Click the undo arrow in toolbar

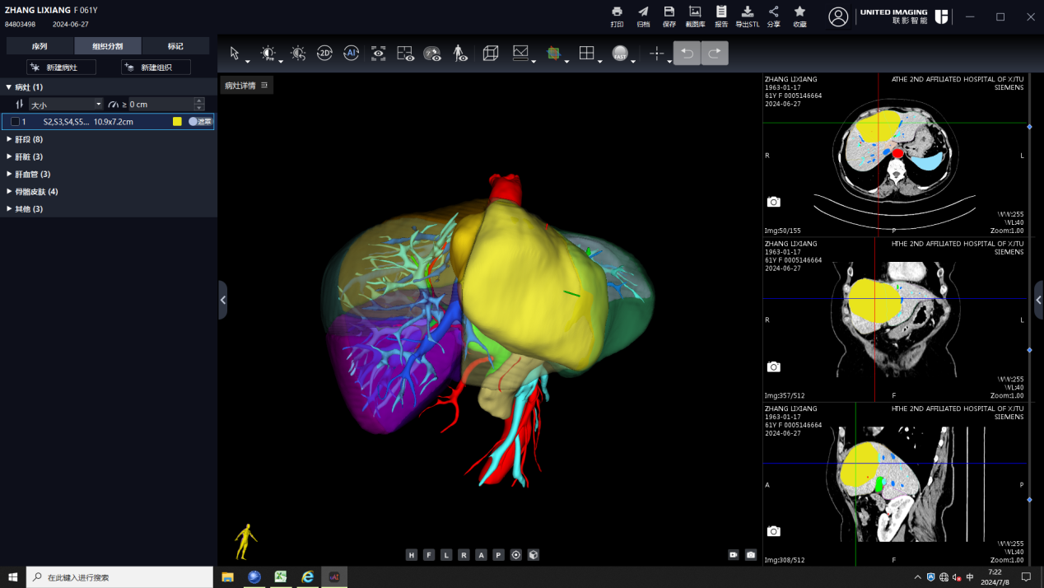(x=687, y=54)
